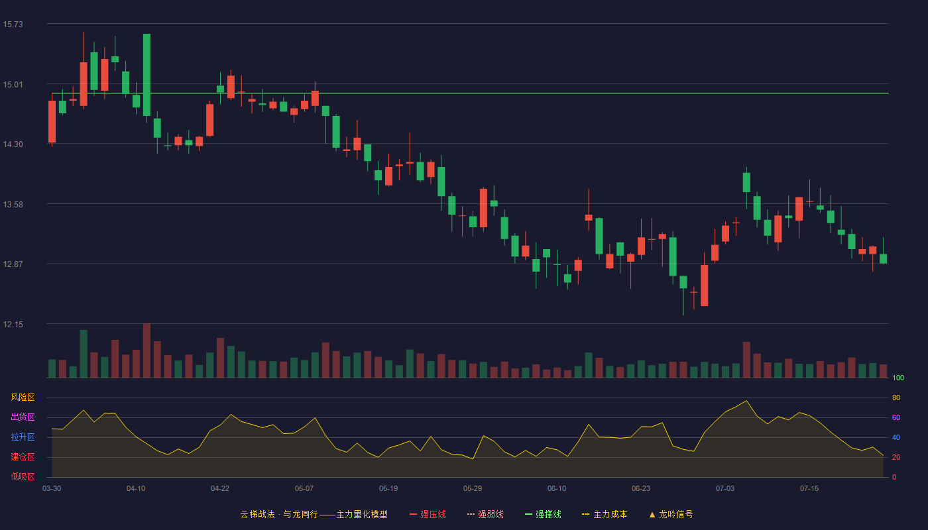Viewport: 928px width, 530px height.
Task: Click the 拉升区 zone label
Action: coord(23,437)
